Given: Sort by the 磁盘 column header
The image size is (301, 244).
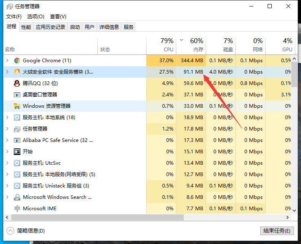Looking at the screenshot, I should (x=221, y=46).
